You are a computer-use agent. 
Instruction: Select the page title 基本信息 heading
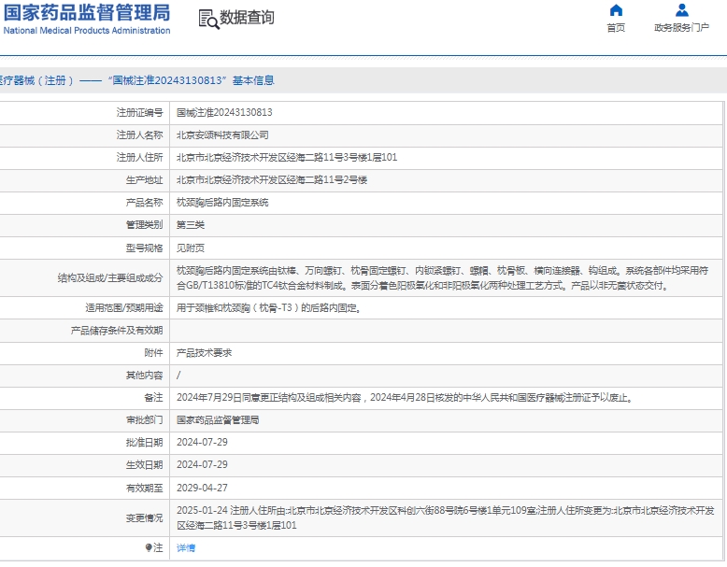253,80
